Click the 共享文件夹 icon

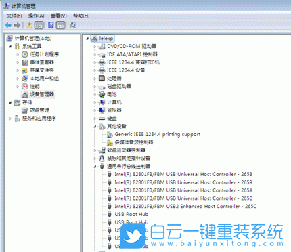[24, 70]
